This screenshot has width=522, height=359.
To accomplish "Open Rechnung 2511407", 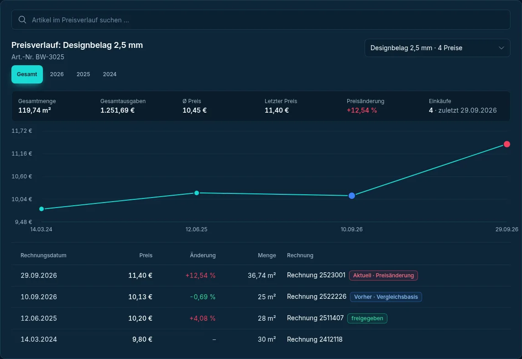I will pyautogui.click(x=315, y=318).
